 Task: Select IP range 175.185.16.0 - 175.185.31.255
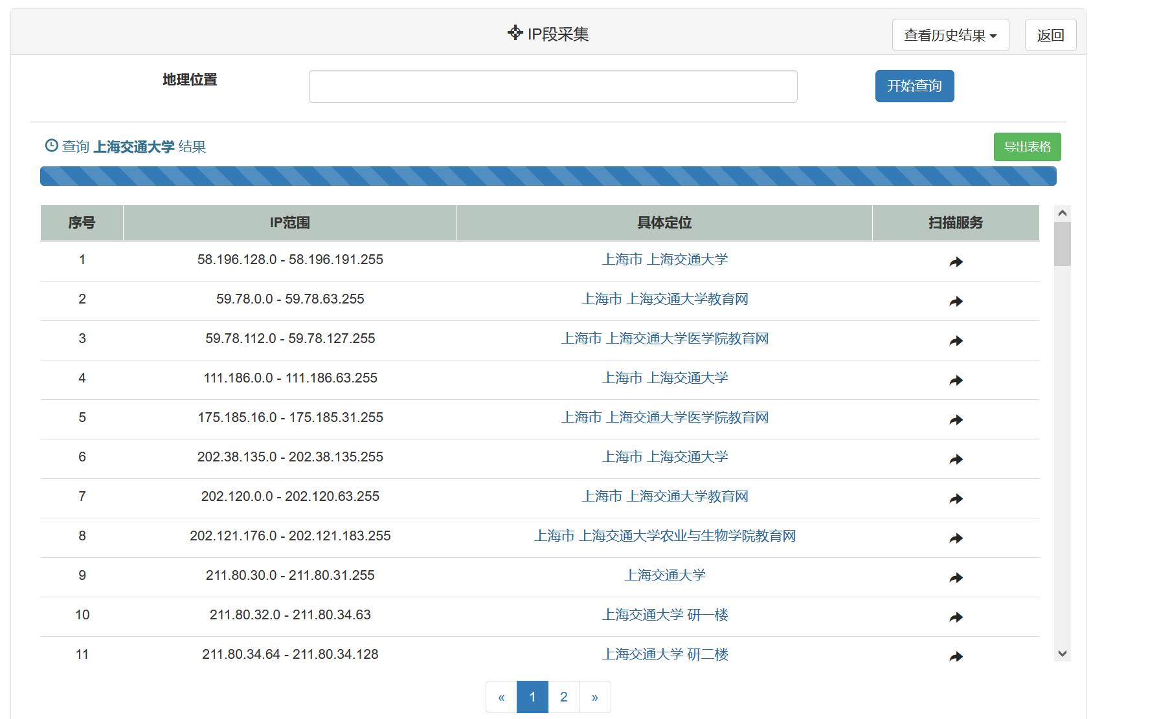pos(290,417)
